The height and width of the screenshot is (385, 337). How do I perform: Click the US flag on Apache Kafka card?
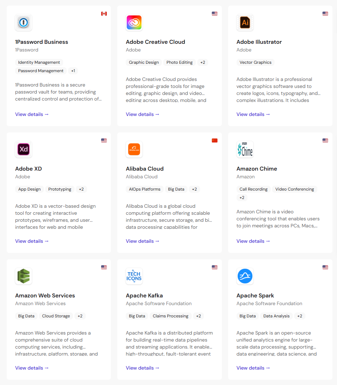tap(215, 267)
